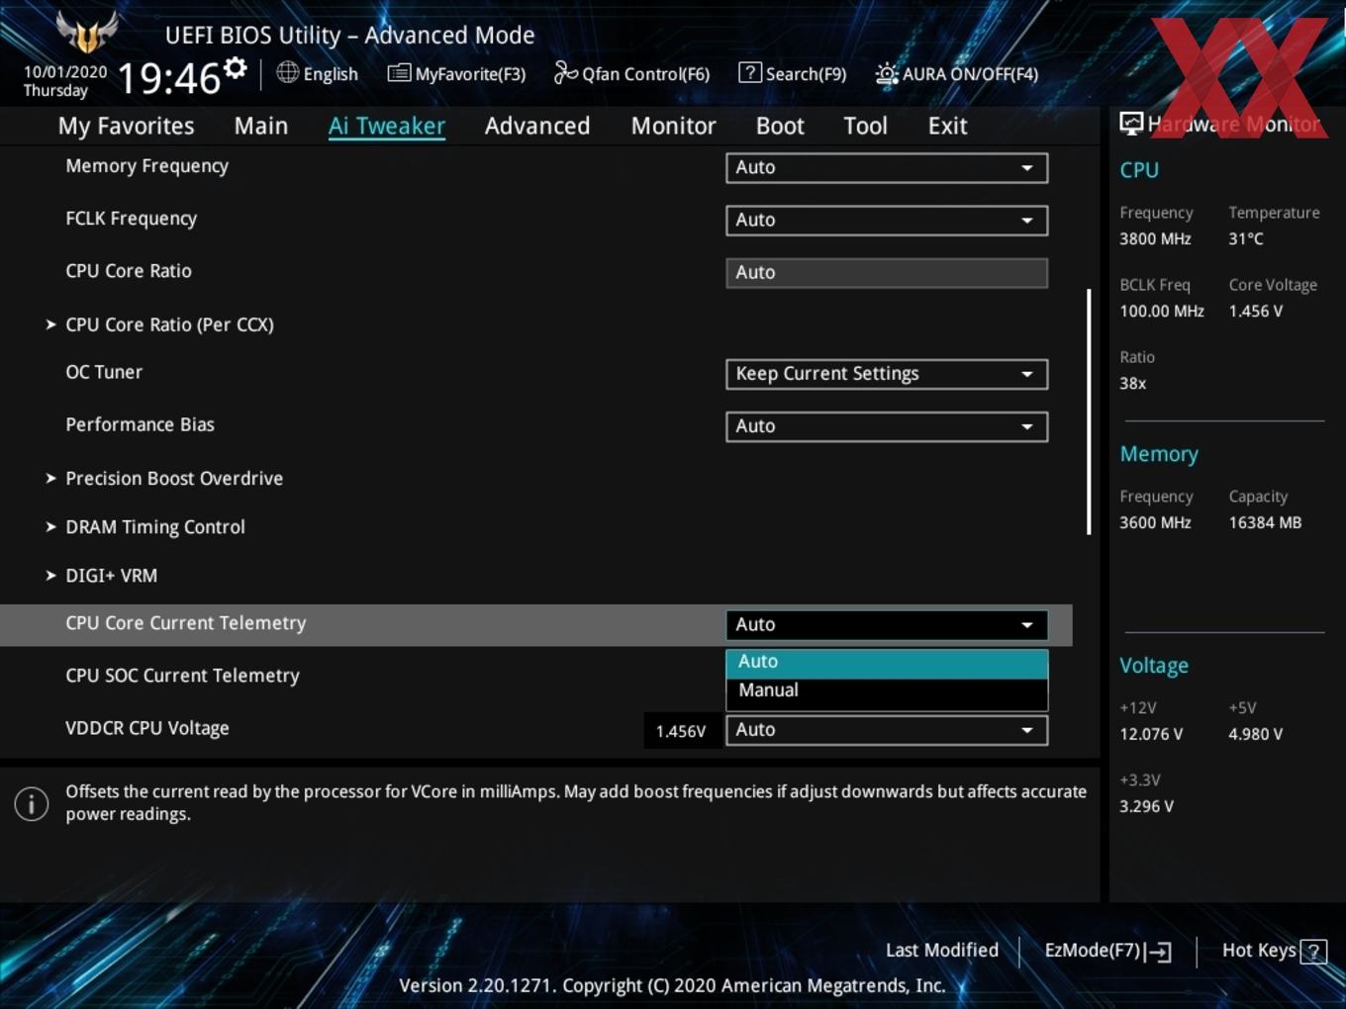Open the Memory Frequency dropdown
The image size is (1346, 1009).
point(887,168)
